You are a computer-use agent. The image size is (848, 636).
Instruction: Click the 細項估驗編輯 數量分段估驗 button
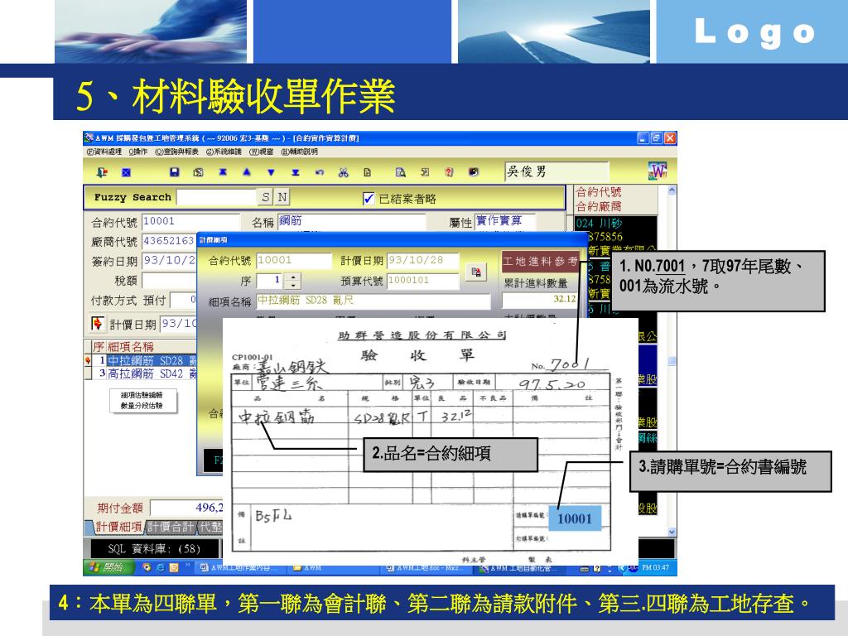pyautogui.click(x=142, y=401)
